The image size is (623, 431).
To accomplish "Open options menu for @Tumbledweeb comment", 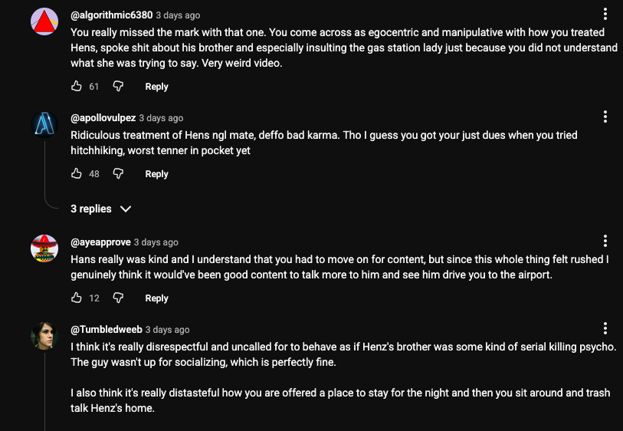I will point(605,328).
